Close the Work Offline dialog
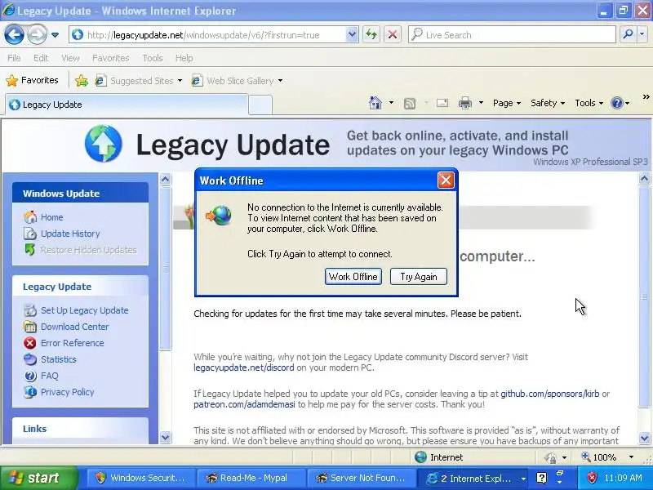 pyautogui.click(x=446, y=180)
